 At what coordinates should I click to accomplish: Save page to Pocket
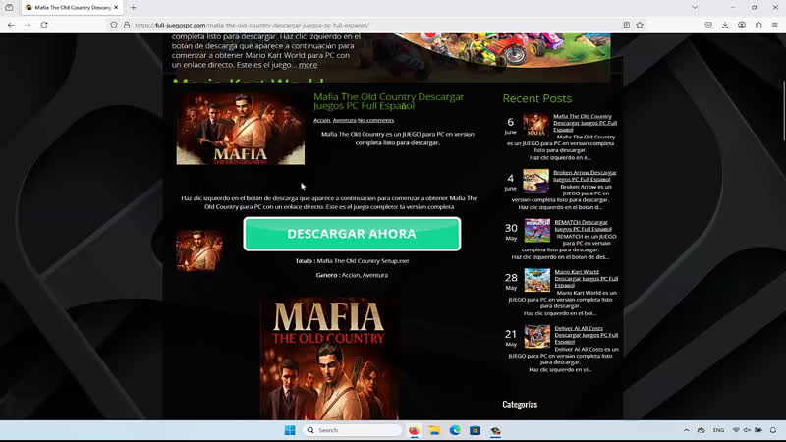click(708, 25)
